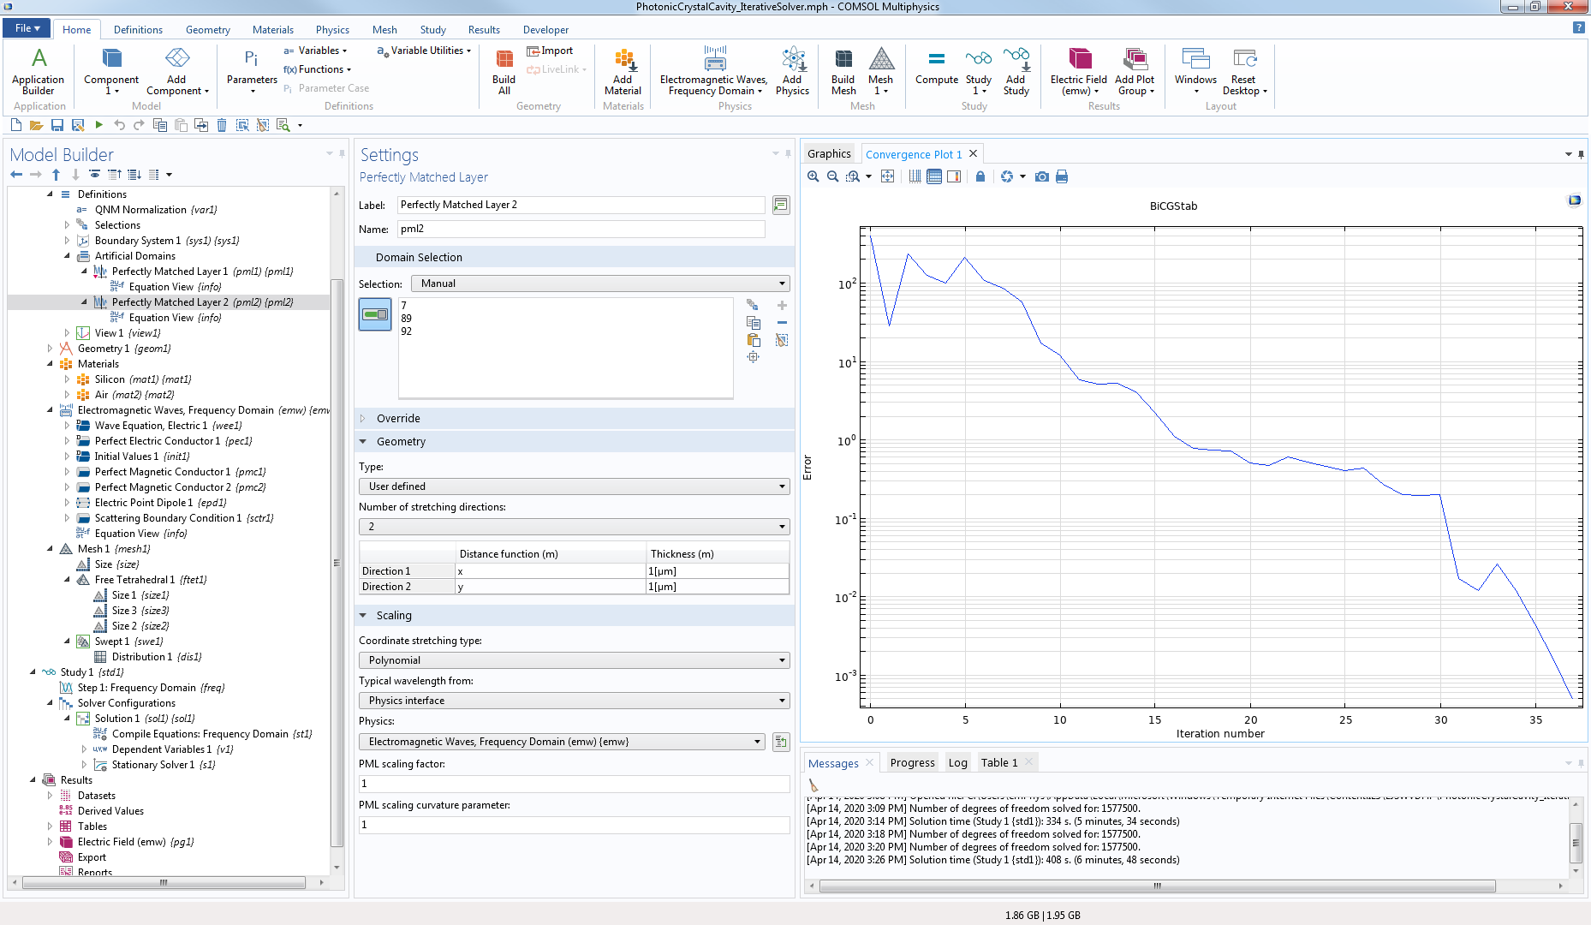
Task: Click the Messages panel horizontal scrollbar
Action: [x=1156, y=886]
